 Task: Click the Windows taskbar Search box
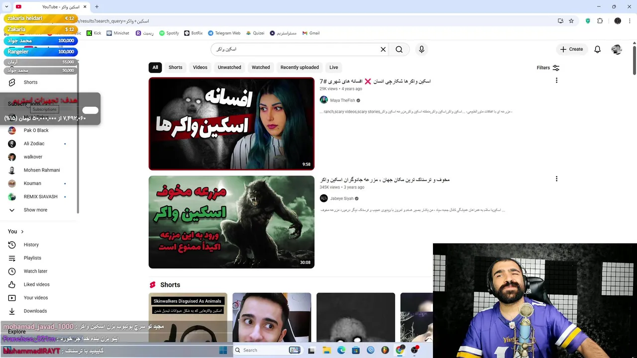pos(267,350)
